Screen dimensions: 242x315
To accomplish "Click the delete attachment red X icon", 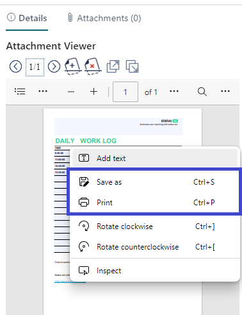I will [x=93, y=66].
